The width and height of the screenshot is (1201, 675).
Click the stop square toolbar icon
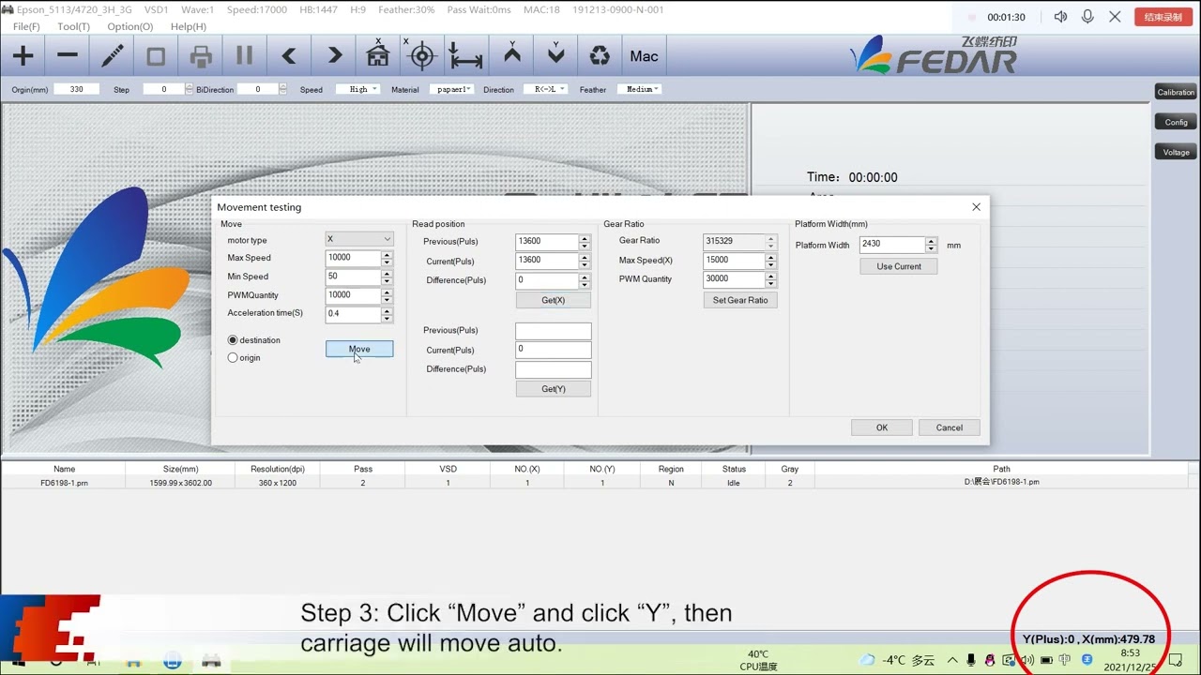point(156,56)
